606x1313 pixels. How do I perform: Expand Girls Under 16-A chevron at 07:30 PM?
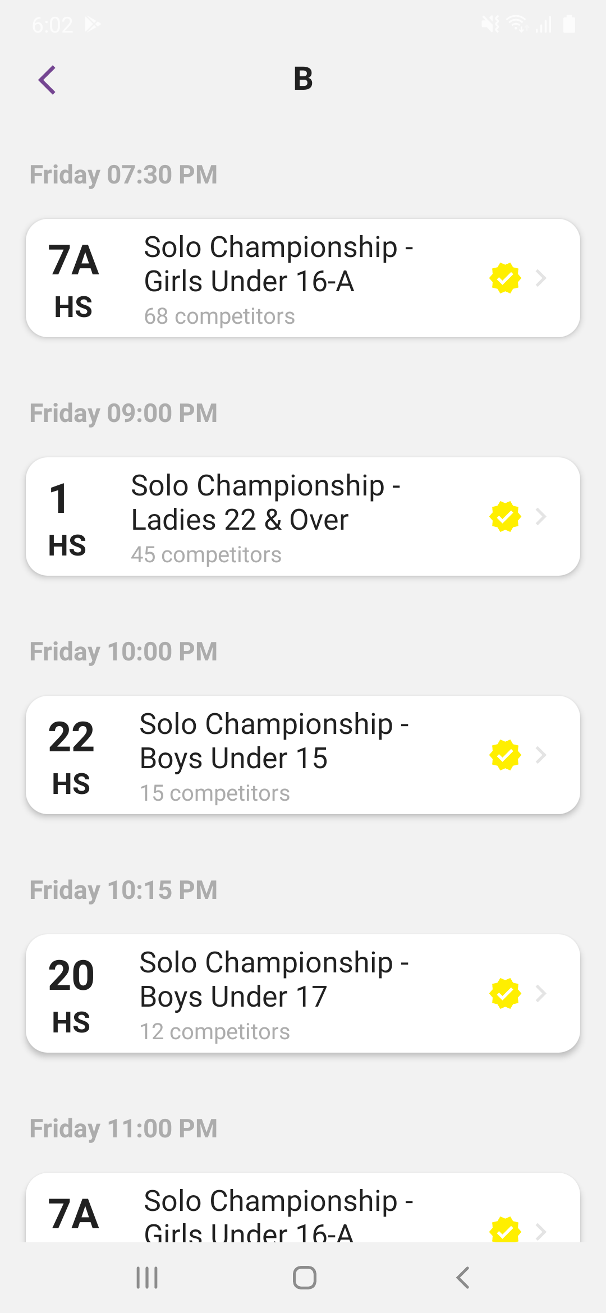(541, 278)
